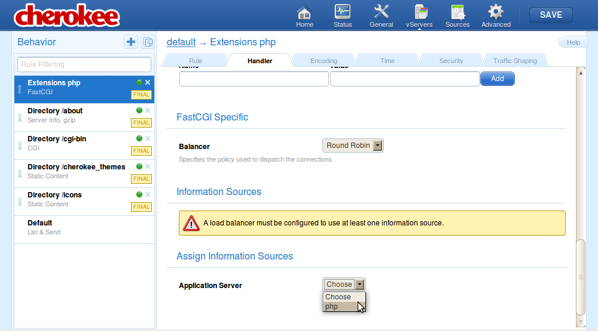Switch to the Security tab
598x331 pixels.
(451, 60)
